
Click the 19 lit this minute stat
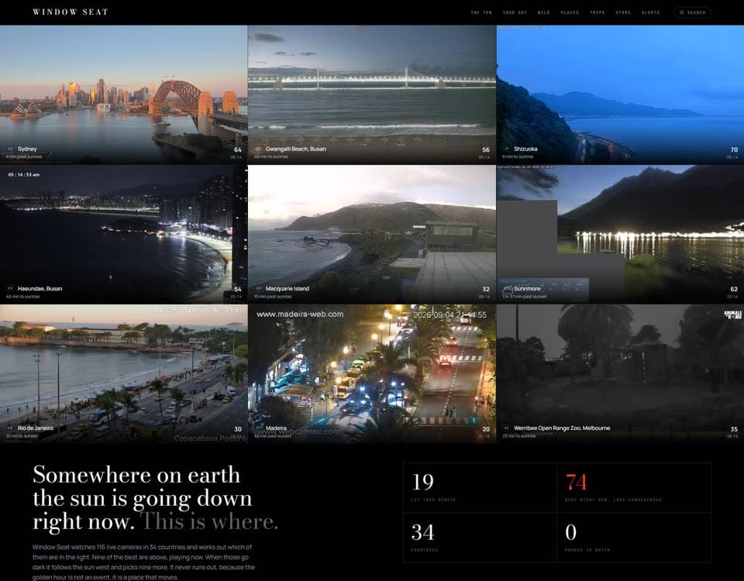pos(480,487)
